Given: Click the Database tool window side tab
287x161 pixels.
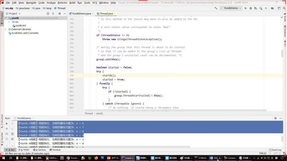Looking at the screenshot, I should coord(285,31).
